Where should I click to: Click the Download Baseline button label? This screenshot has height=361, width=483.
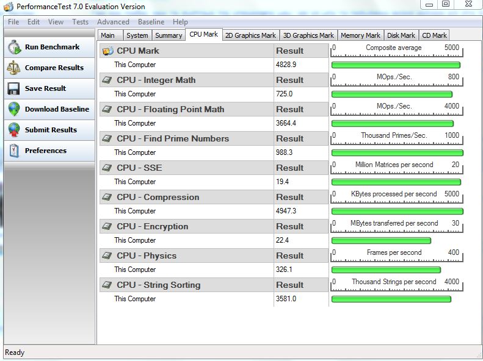tap(57, 109)
